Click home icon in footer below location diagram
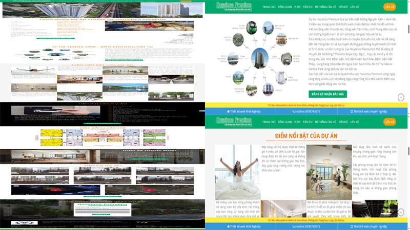The height and width of the screenshot is (230, 410). tap(228, 111)
